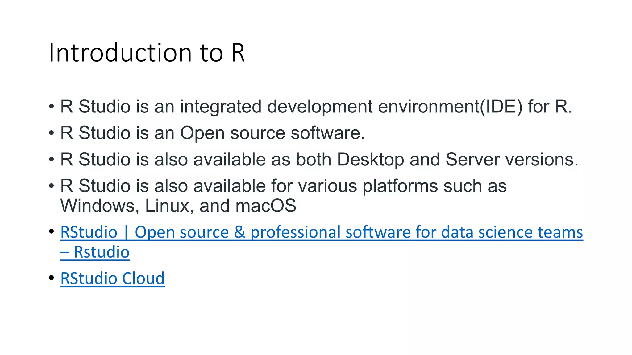This screenshot has width=632, height=355.
Task: Click the bullet about integrated development environment
Action: pos(316,107)
